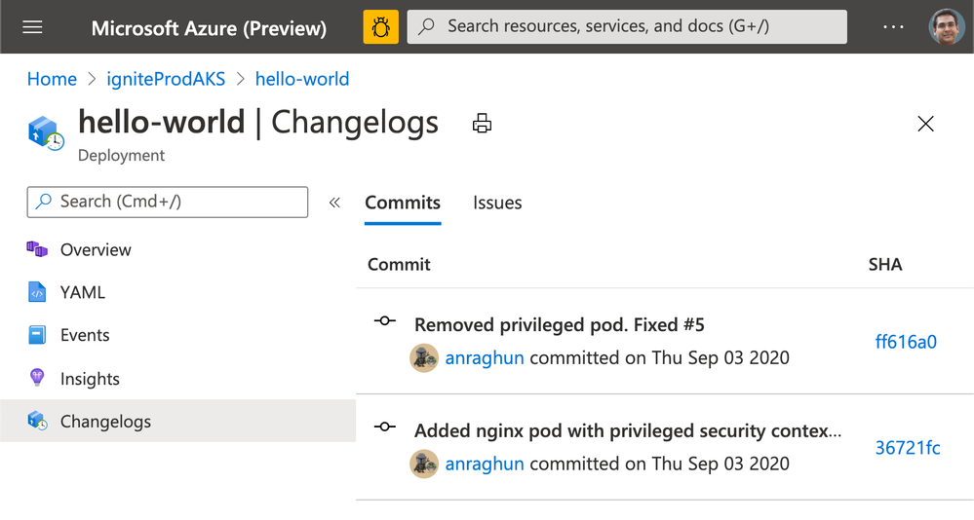Click the Microsoft Azure (Preview) title
The width and height of the screenshot is (974, 520).
point(209,28)
